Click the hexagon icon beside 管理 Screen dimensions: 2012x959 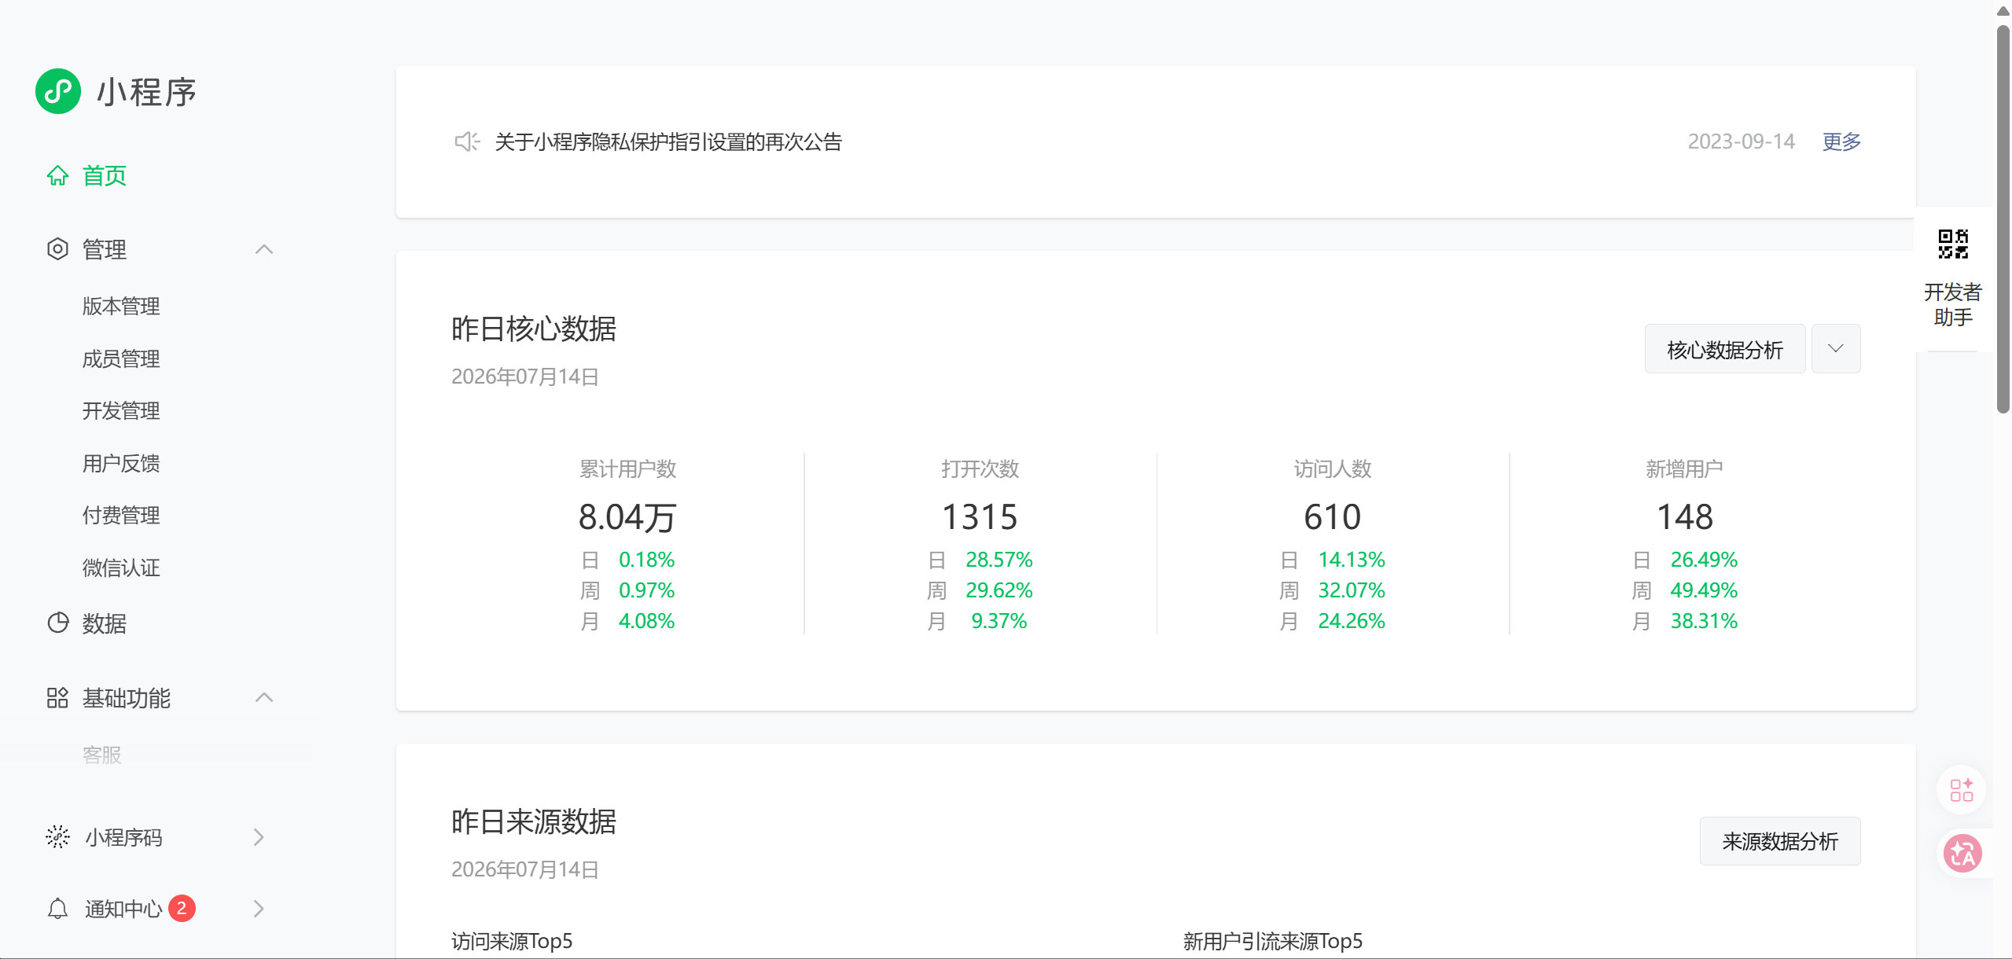[x=57, y=249]
